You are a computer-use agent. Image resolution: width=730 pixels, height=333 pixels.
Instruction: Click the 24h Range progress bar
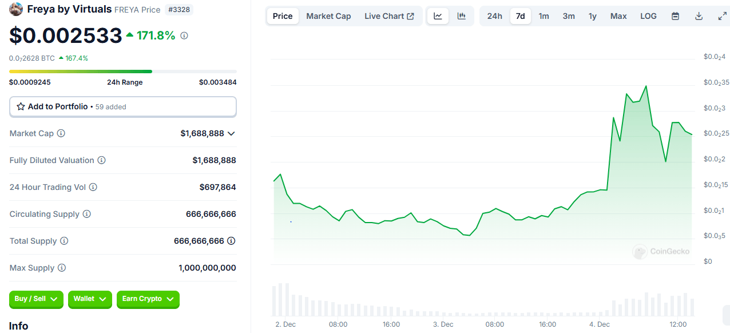coord(122,71)
